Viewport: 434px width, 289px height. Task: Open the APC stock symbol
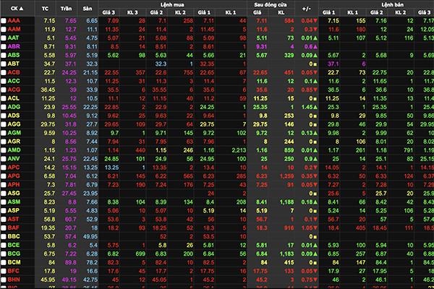coord(14,168)
